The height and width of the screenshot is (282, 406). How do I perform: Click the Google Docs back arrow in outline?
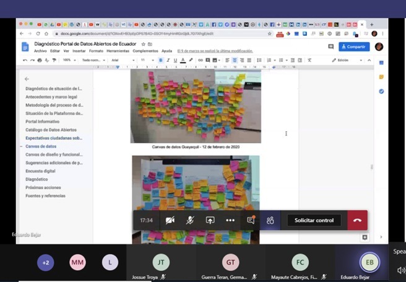click(x=27, y=79)
